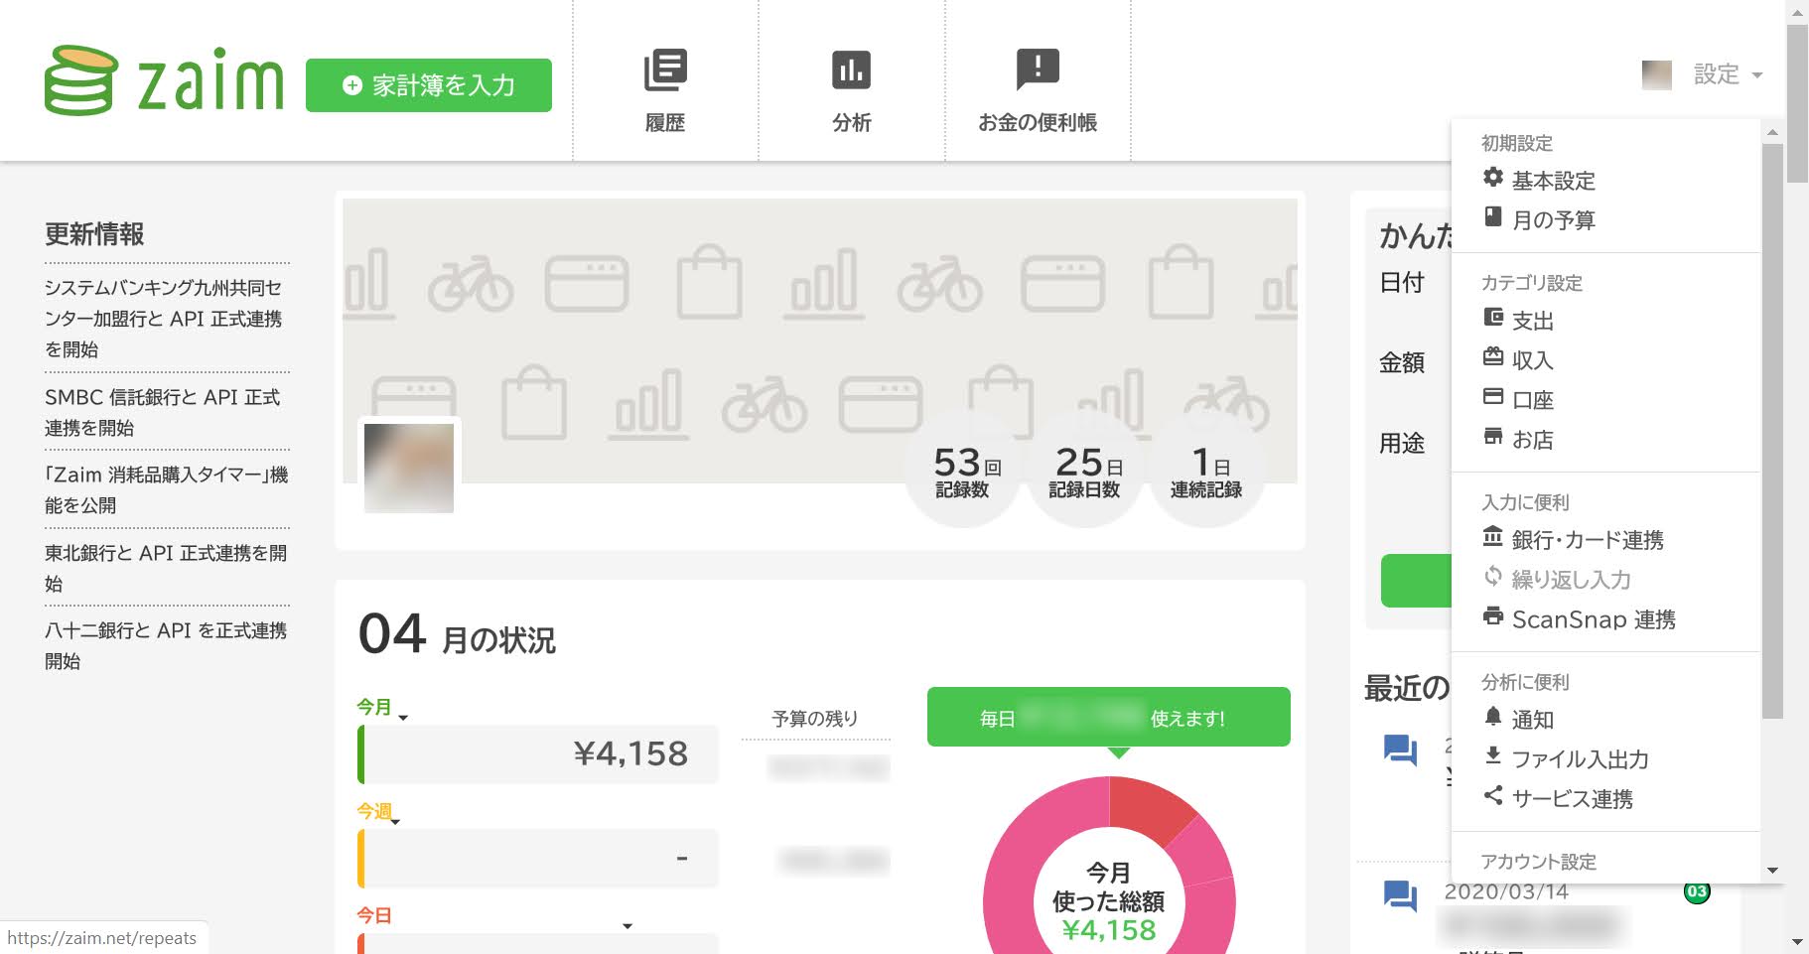
Task: Select 月の予算 menu entry
Action: pos(1554,220)
